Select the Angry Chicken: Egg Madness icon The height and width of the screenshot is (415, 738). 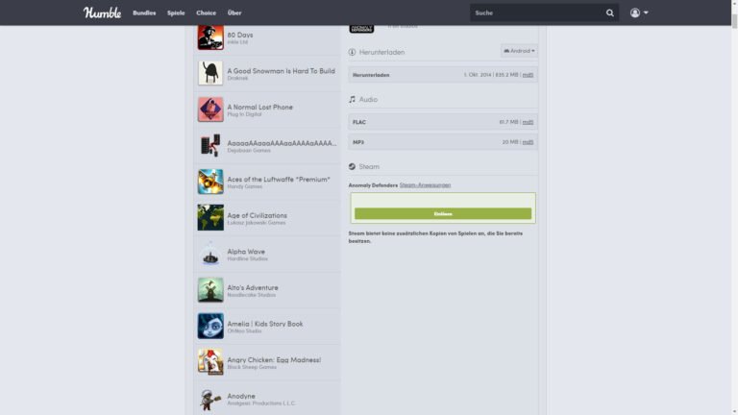click(x=210, y=362)
